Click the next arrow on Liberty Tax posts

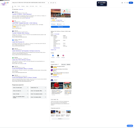70,89
